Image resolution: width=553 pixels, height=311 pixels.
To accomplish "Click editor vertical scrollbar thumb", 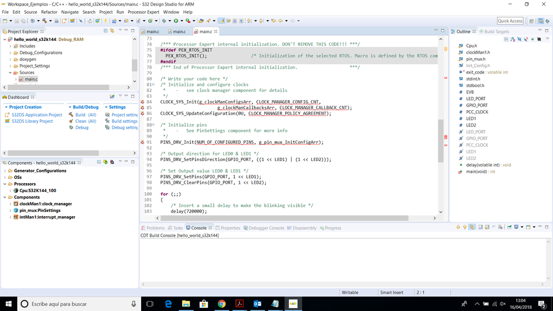I will (x=441, y=141).
